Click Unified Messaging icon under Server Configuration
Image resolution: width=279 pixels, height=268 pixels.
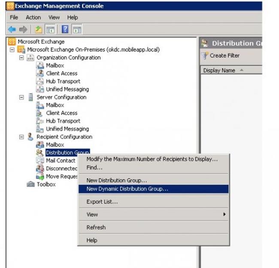[x=40, y=129]
